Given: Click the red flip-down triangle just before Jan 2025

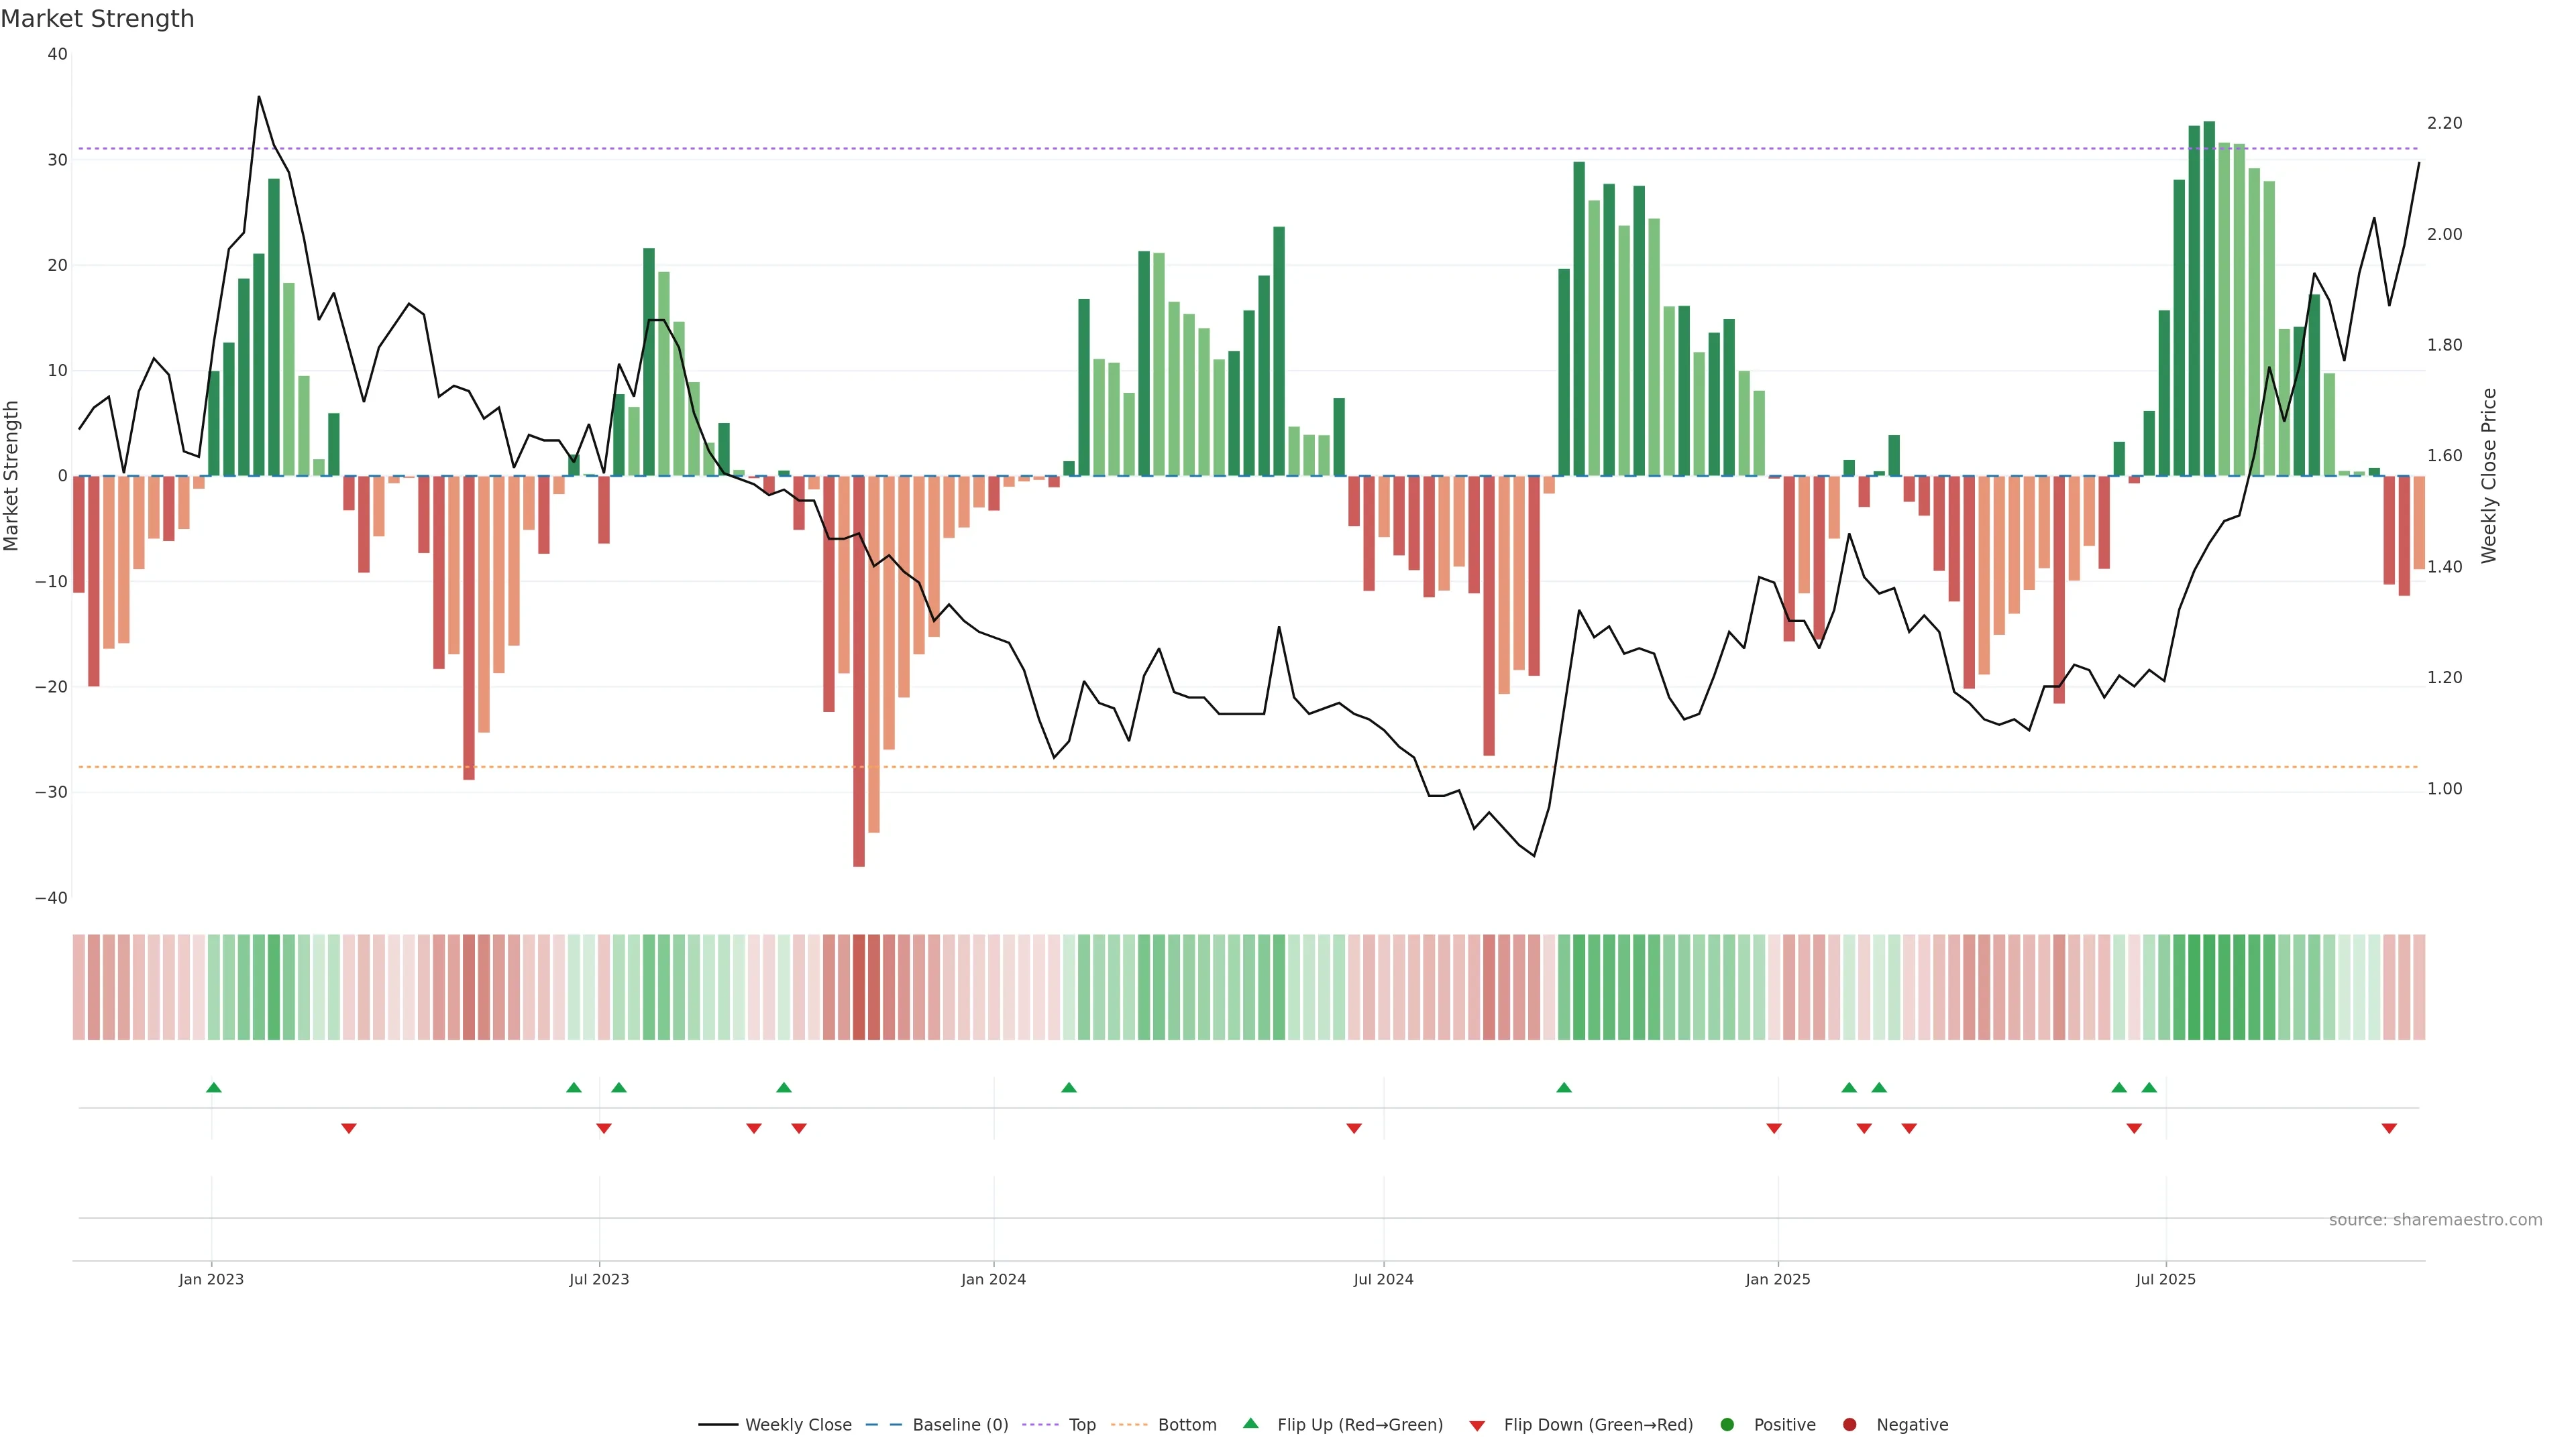Looking at the screenshot, I should pyautogui.click(x=1774, y=1128).
